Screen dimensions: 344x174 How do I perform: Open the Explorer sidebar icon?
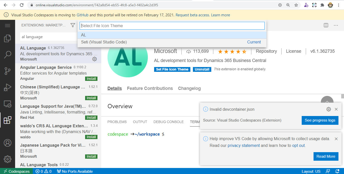pos(8,38)
